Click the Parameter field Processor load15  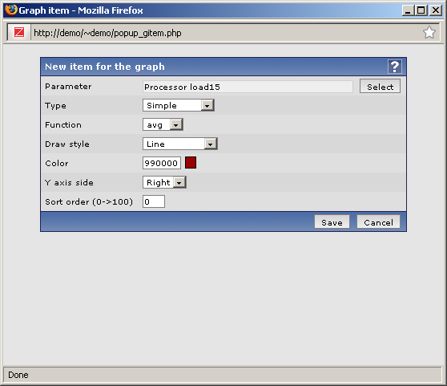(x=248, y=87)
